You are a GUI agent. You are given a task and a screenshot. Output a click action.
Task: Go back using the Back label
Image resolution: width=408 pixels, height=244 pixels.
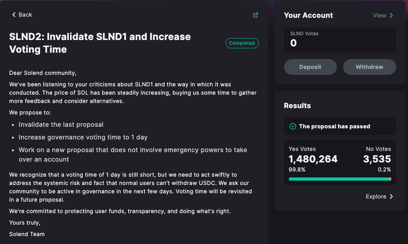[x=25, y=15]
